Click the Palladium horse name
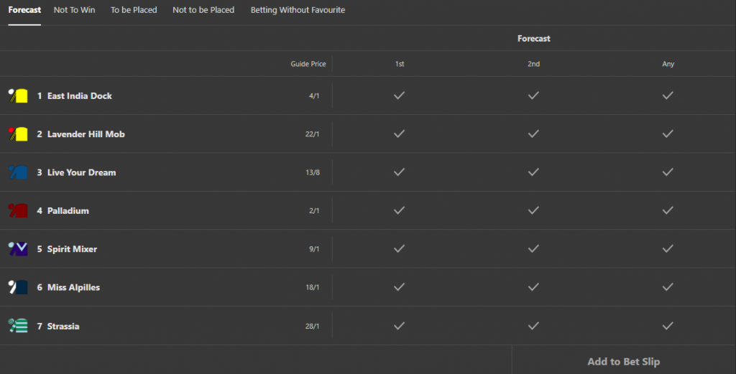736x374 pixels. point(68,211)
